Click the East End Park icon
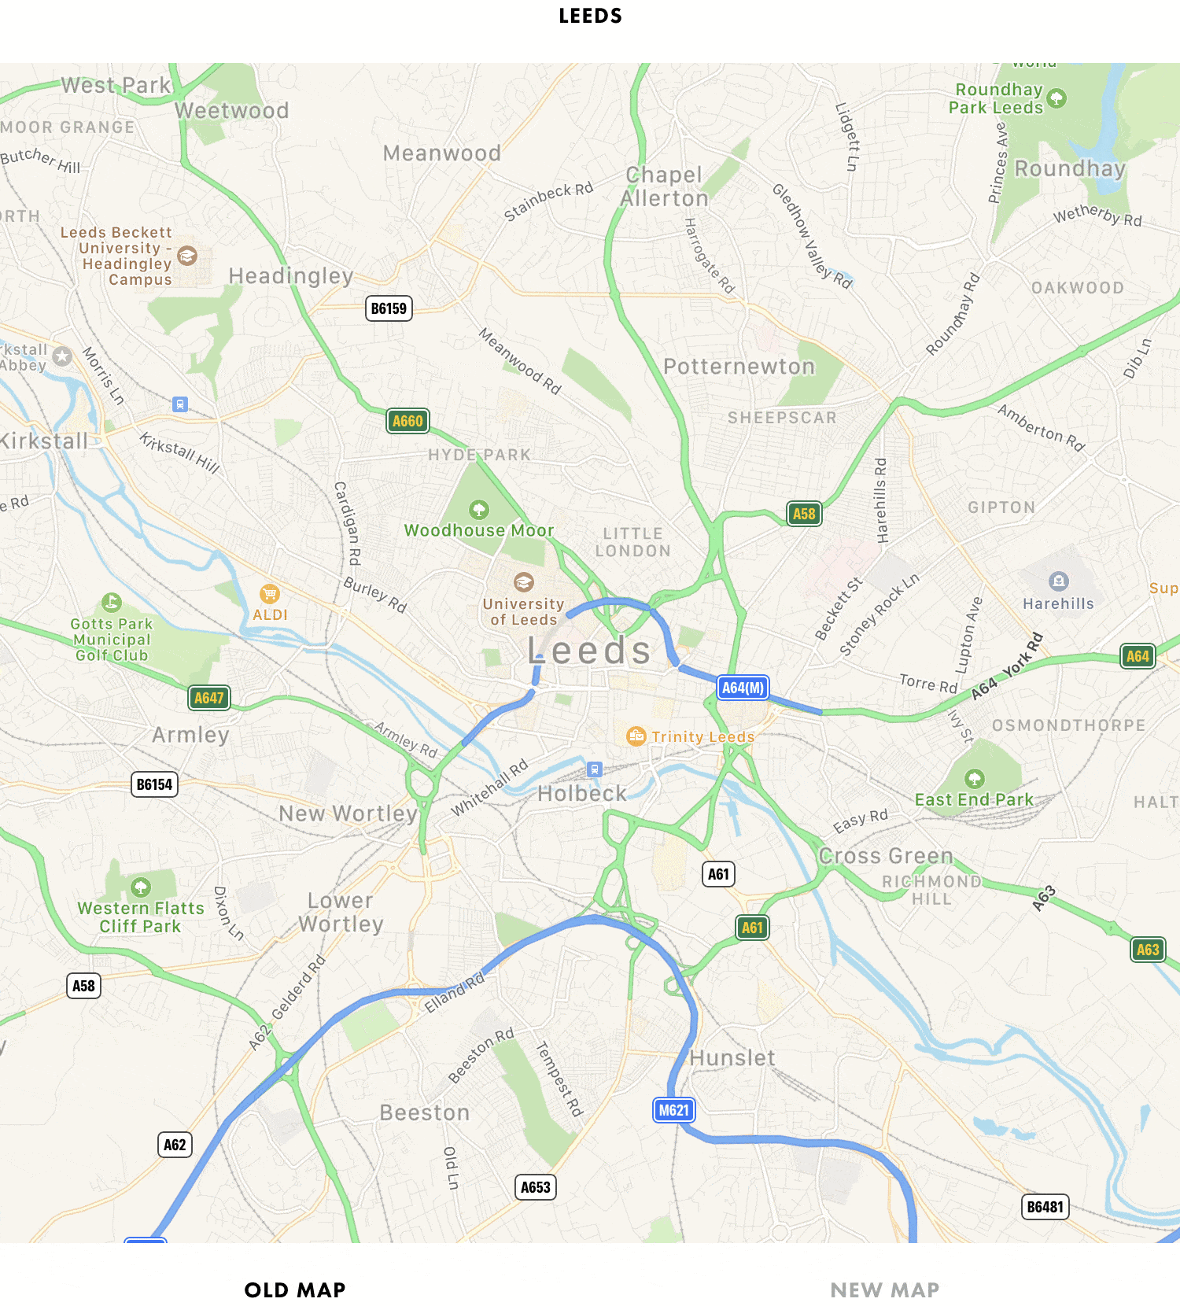The height and width of the screenshot is (1306, 1180). pos(974,779)
